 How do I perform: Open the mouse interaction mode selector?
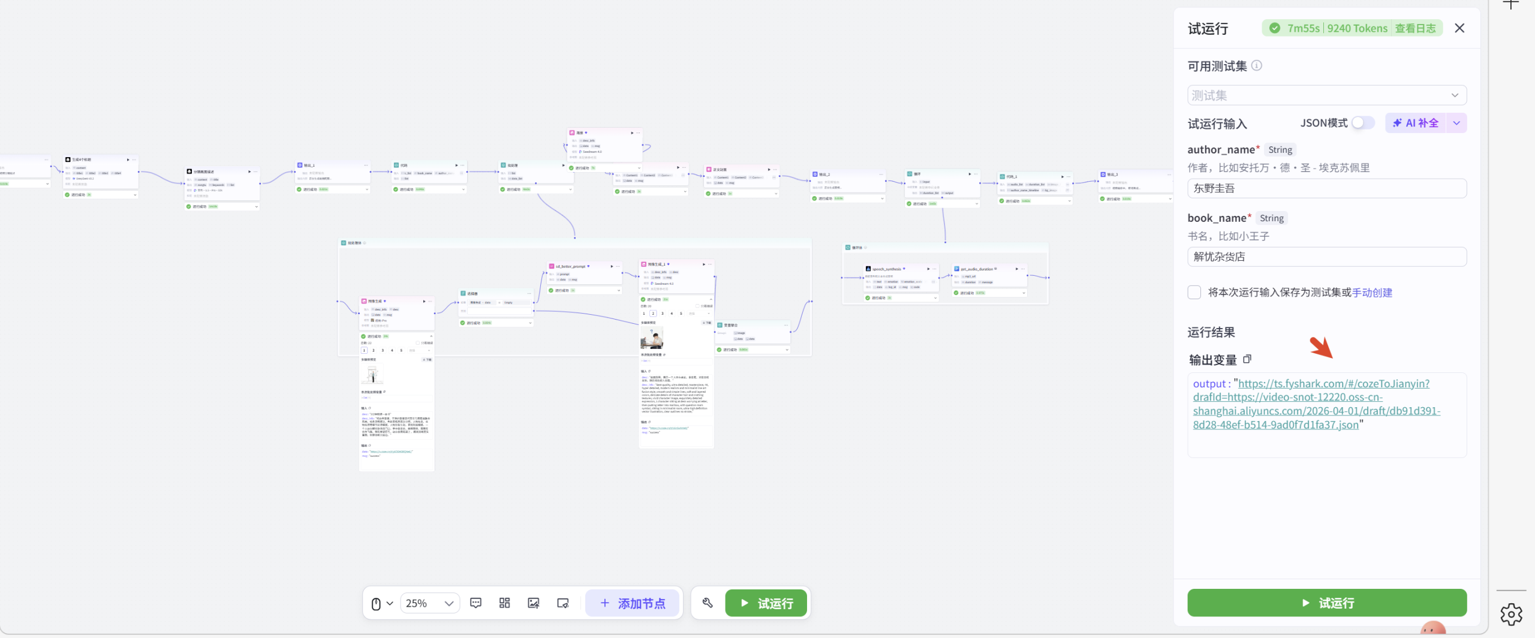(x=381, y=603)
